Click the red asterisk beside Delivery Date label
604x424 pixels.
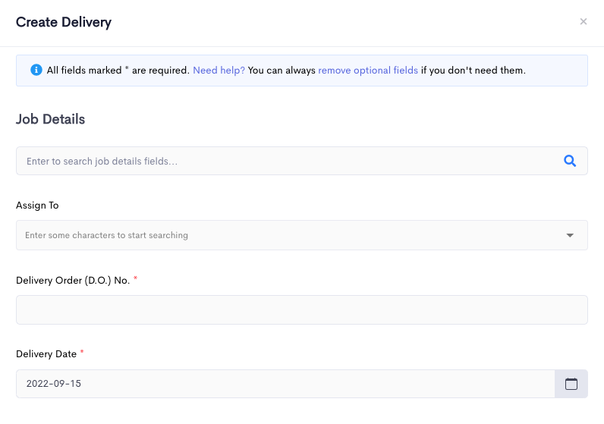click(x=82, y=352)
